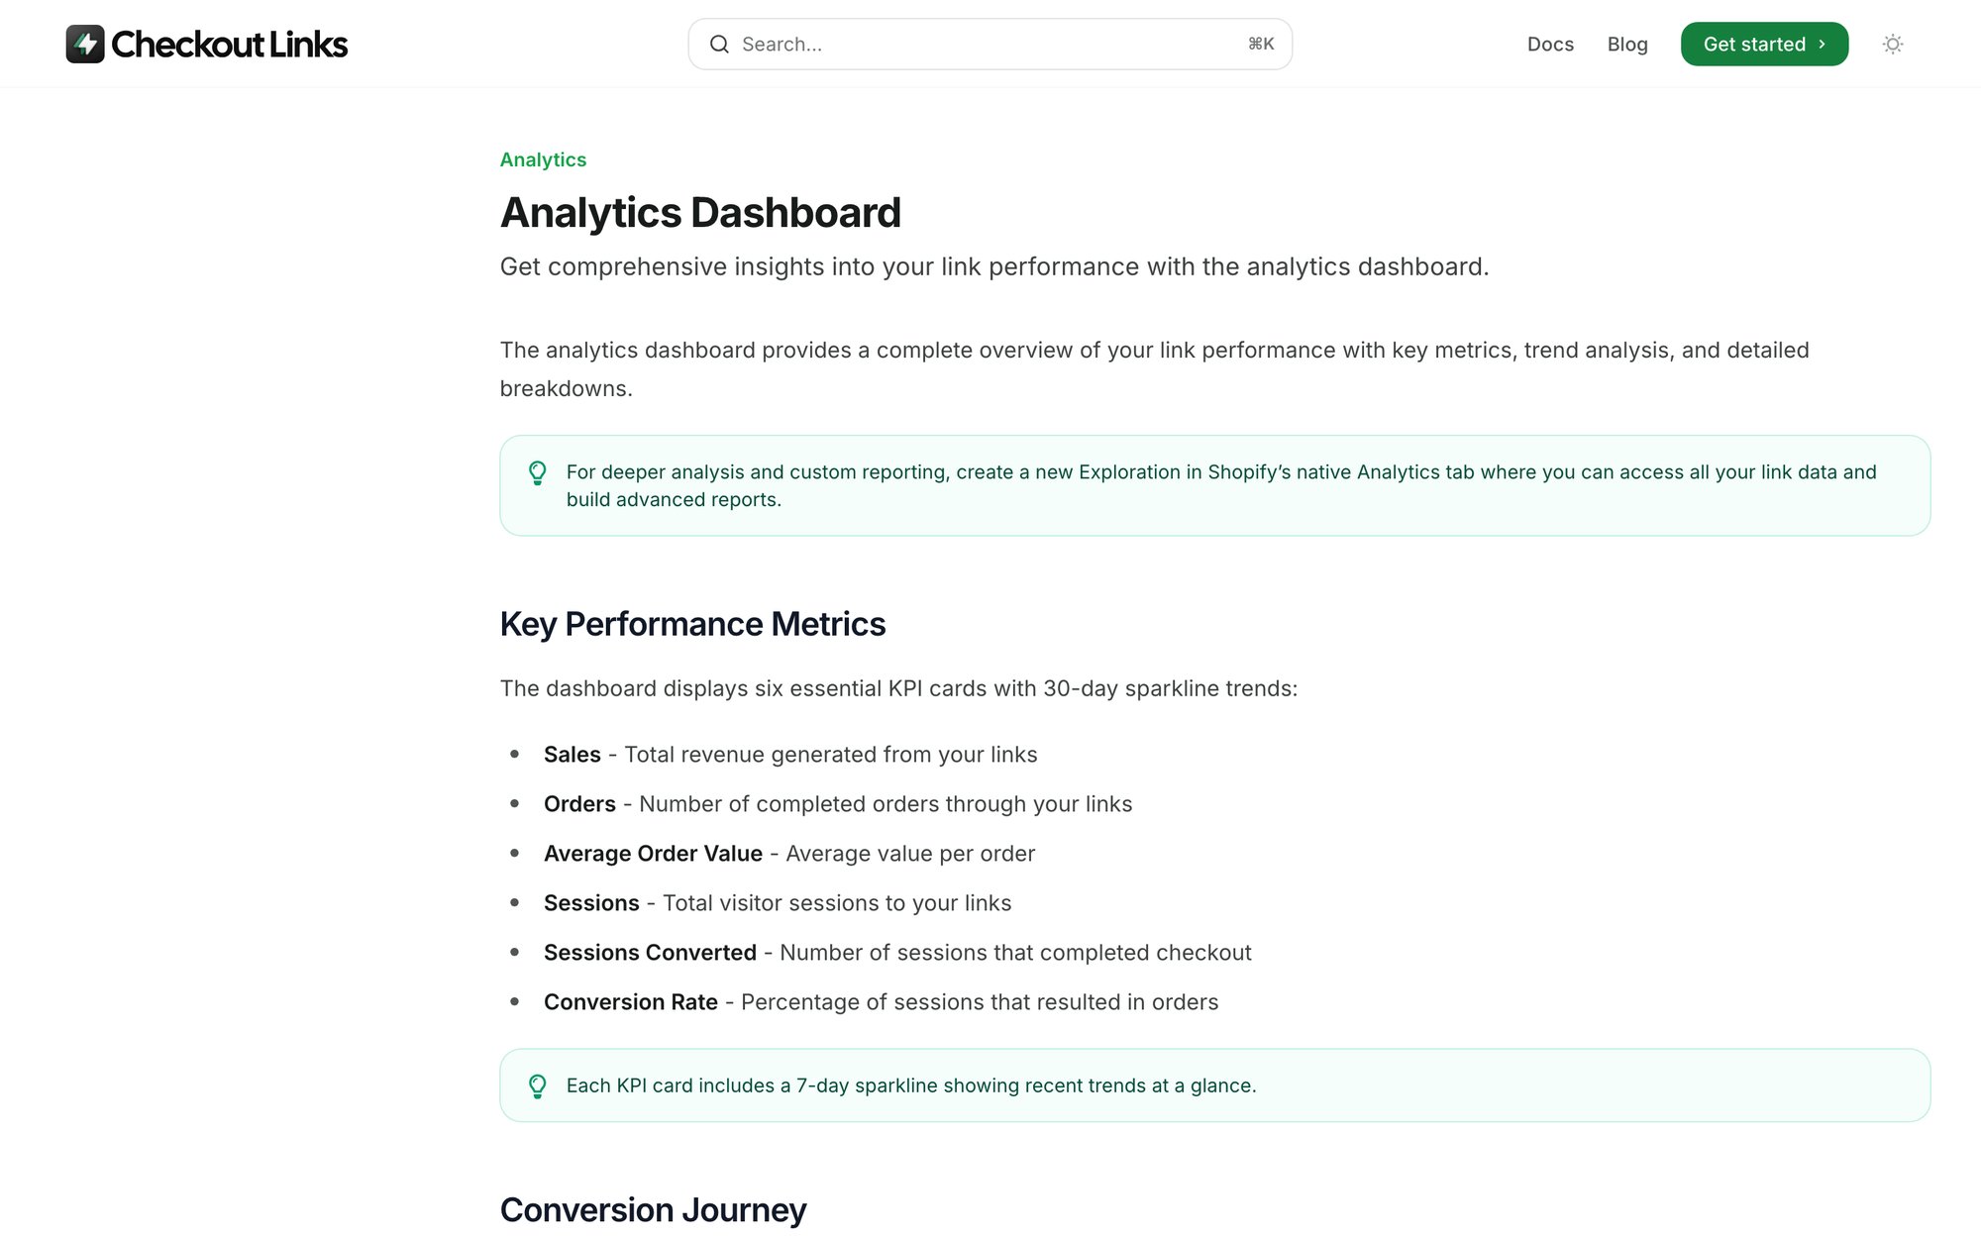The width and height of the screenshot is (1981, 1238).
Task: Click the Checkout Links wordmark text
Action: tap(229, 45)
